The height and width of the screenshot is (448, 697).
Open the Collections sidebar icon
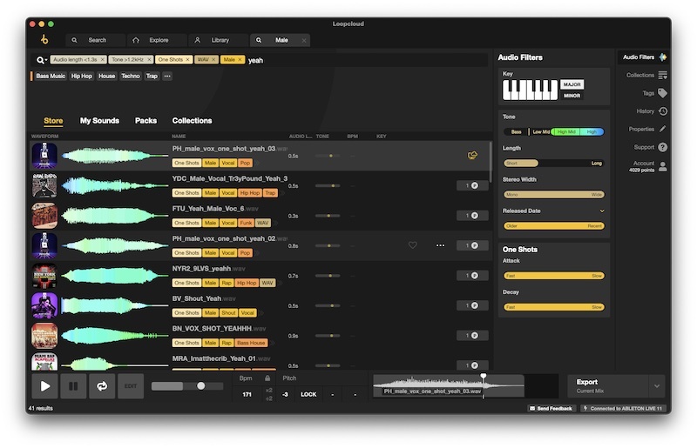click(x=663, y=75)
